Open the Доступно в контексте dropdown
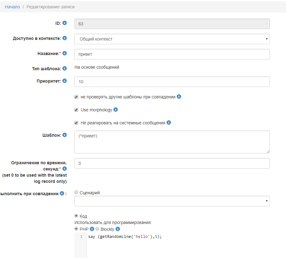This screenshot has width=286, height=258. point(172,39)
